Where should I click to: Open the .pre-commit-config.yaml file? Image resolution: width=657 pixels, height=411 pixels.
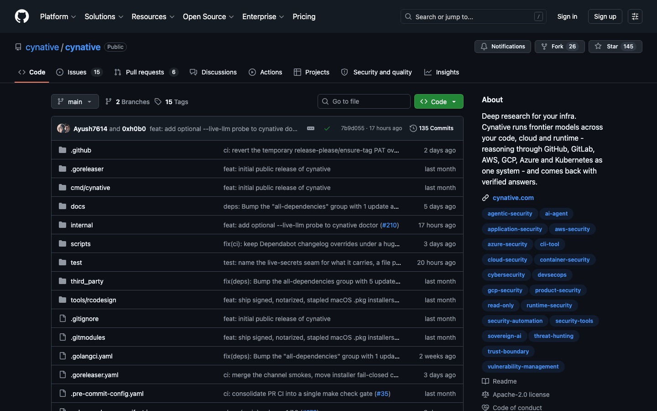(107, 394)
